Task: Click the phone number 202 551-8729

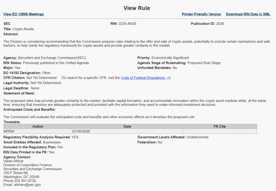Action: click(25, 181)
